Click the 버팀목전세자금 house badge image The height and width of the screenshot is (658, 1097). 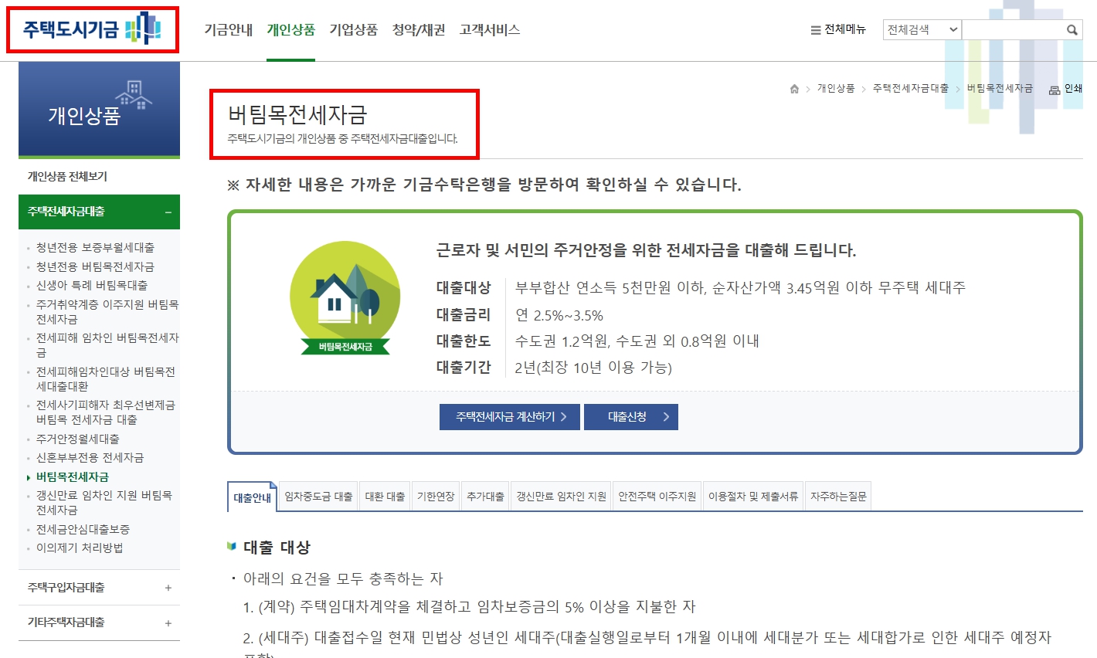click(345, 298)
